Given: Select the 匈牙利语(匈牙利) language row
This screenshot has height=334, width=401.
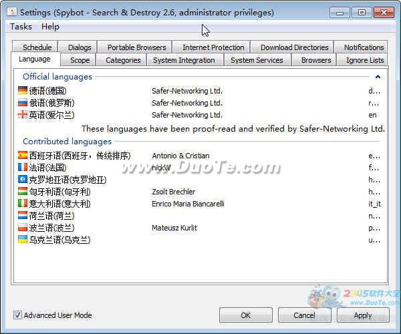Looking at the screenshot, I should pyautogui.click(x=199, y=192).
